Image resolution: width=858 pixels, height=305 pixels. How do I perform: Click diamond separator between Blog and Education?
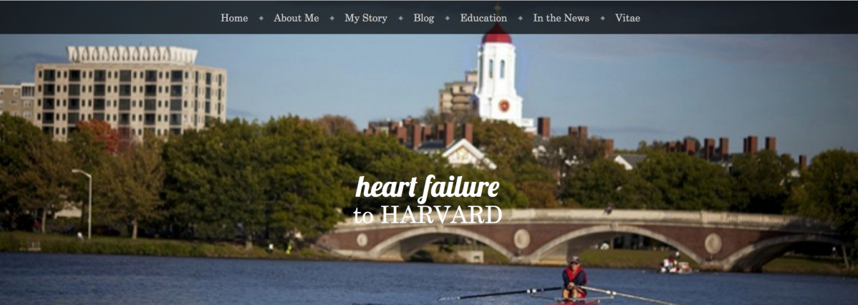(x=448, y=18)
